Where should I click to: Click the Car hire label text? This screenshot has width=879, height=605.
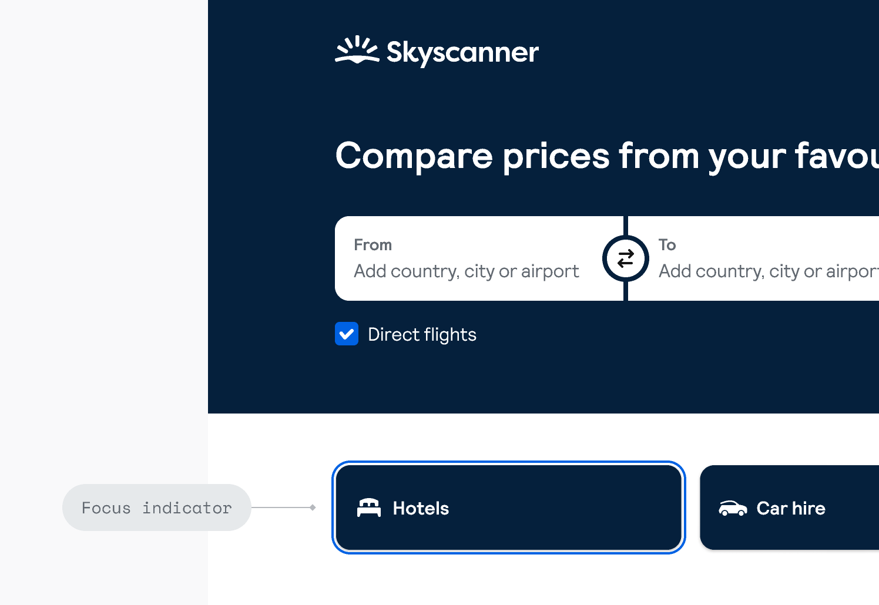point(791,508)
